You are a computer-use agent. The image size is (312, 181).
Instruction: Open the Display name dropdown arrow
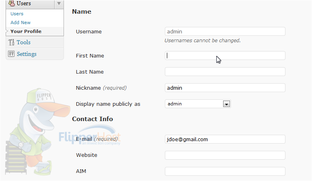226,104
